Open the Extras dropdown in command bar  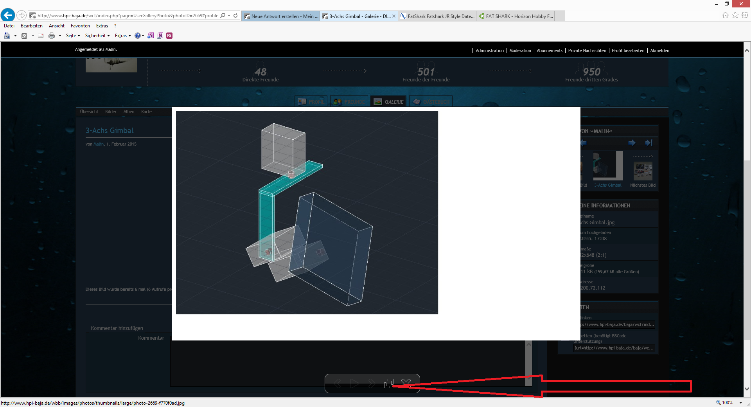click(123, 36)
